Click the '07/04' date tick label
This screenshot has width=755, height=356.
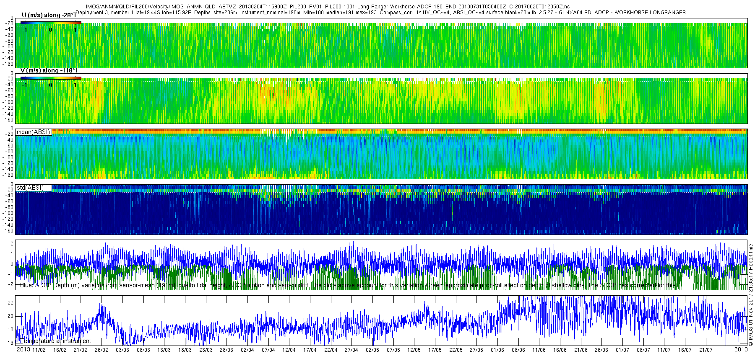click(268, 350)
